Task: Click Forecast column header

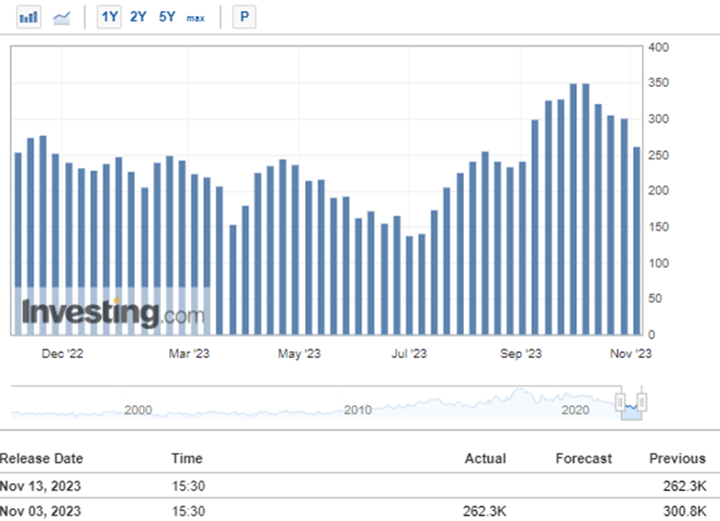Action: (x=583, y=458)
